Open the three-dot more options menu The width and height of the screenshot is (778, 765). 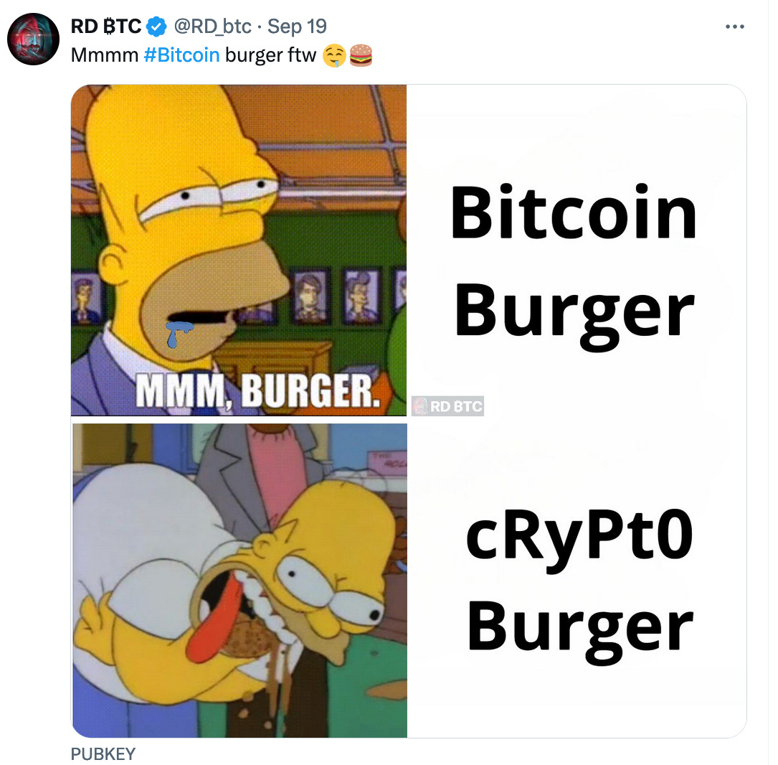(734, 27)
